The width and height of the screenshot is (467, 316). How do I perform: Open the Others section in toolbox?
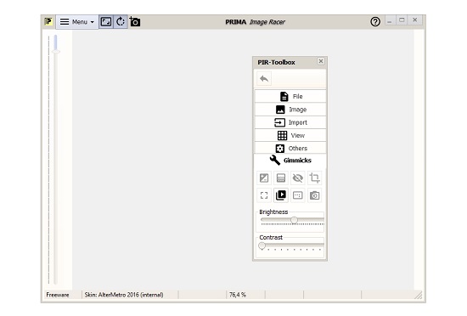[x=290, y=148]
